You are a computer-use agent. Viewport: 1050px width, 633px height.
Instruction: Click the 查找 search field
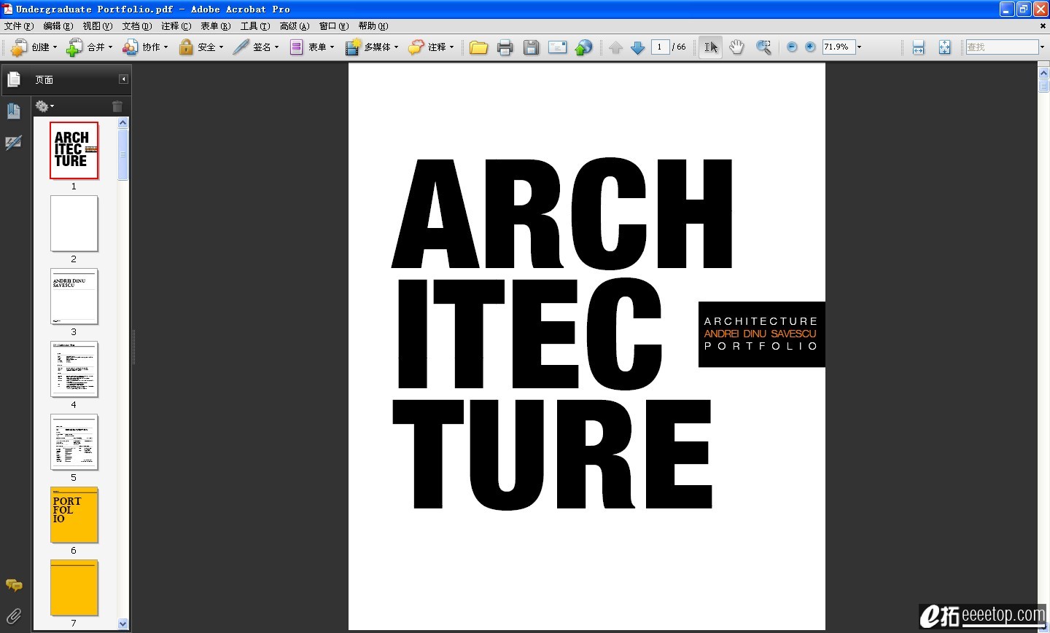pos(1002,47)
